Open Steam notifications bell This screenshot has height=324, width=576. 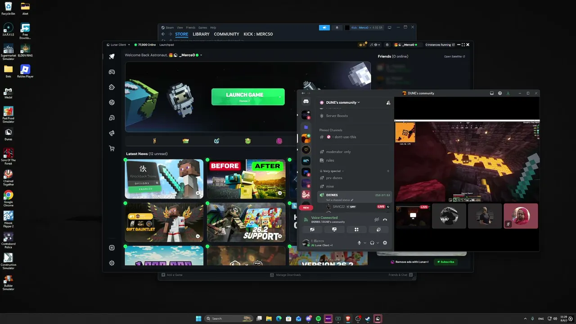pos(337,27)
